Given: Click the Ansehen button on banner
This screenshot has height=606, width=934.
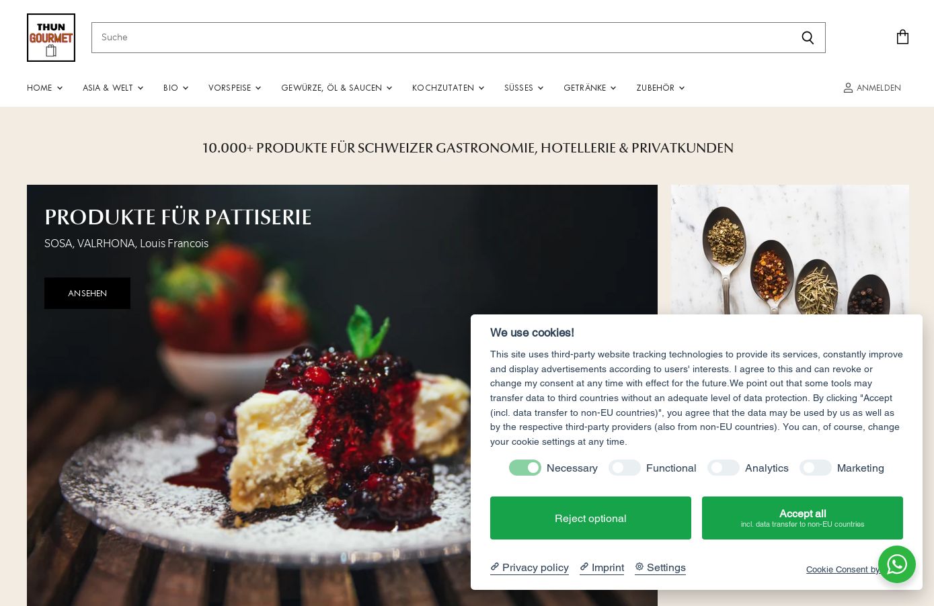Looking at the screenshot, I should pos(87,294).
